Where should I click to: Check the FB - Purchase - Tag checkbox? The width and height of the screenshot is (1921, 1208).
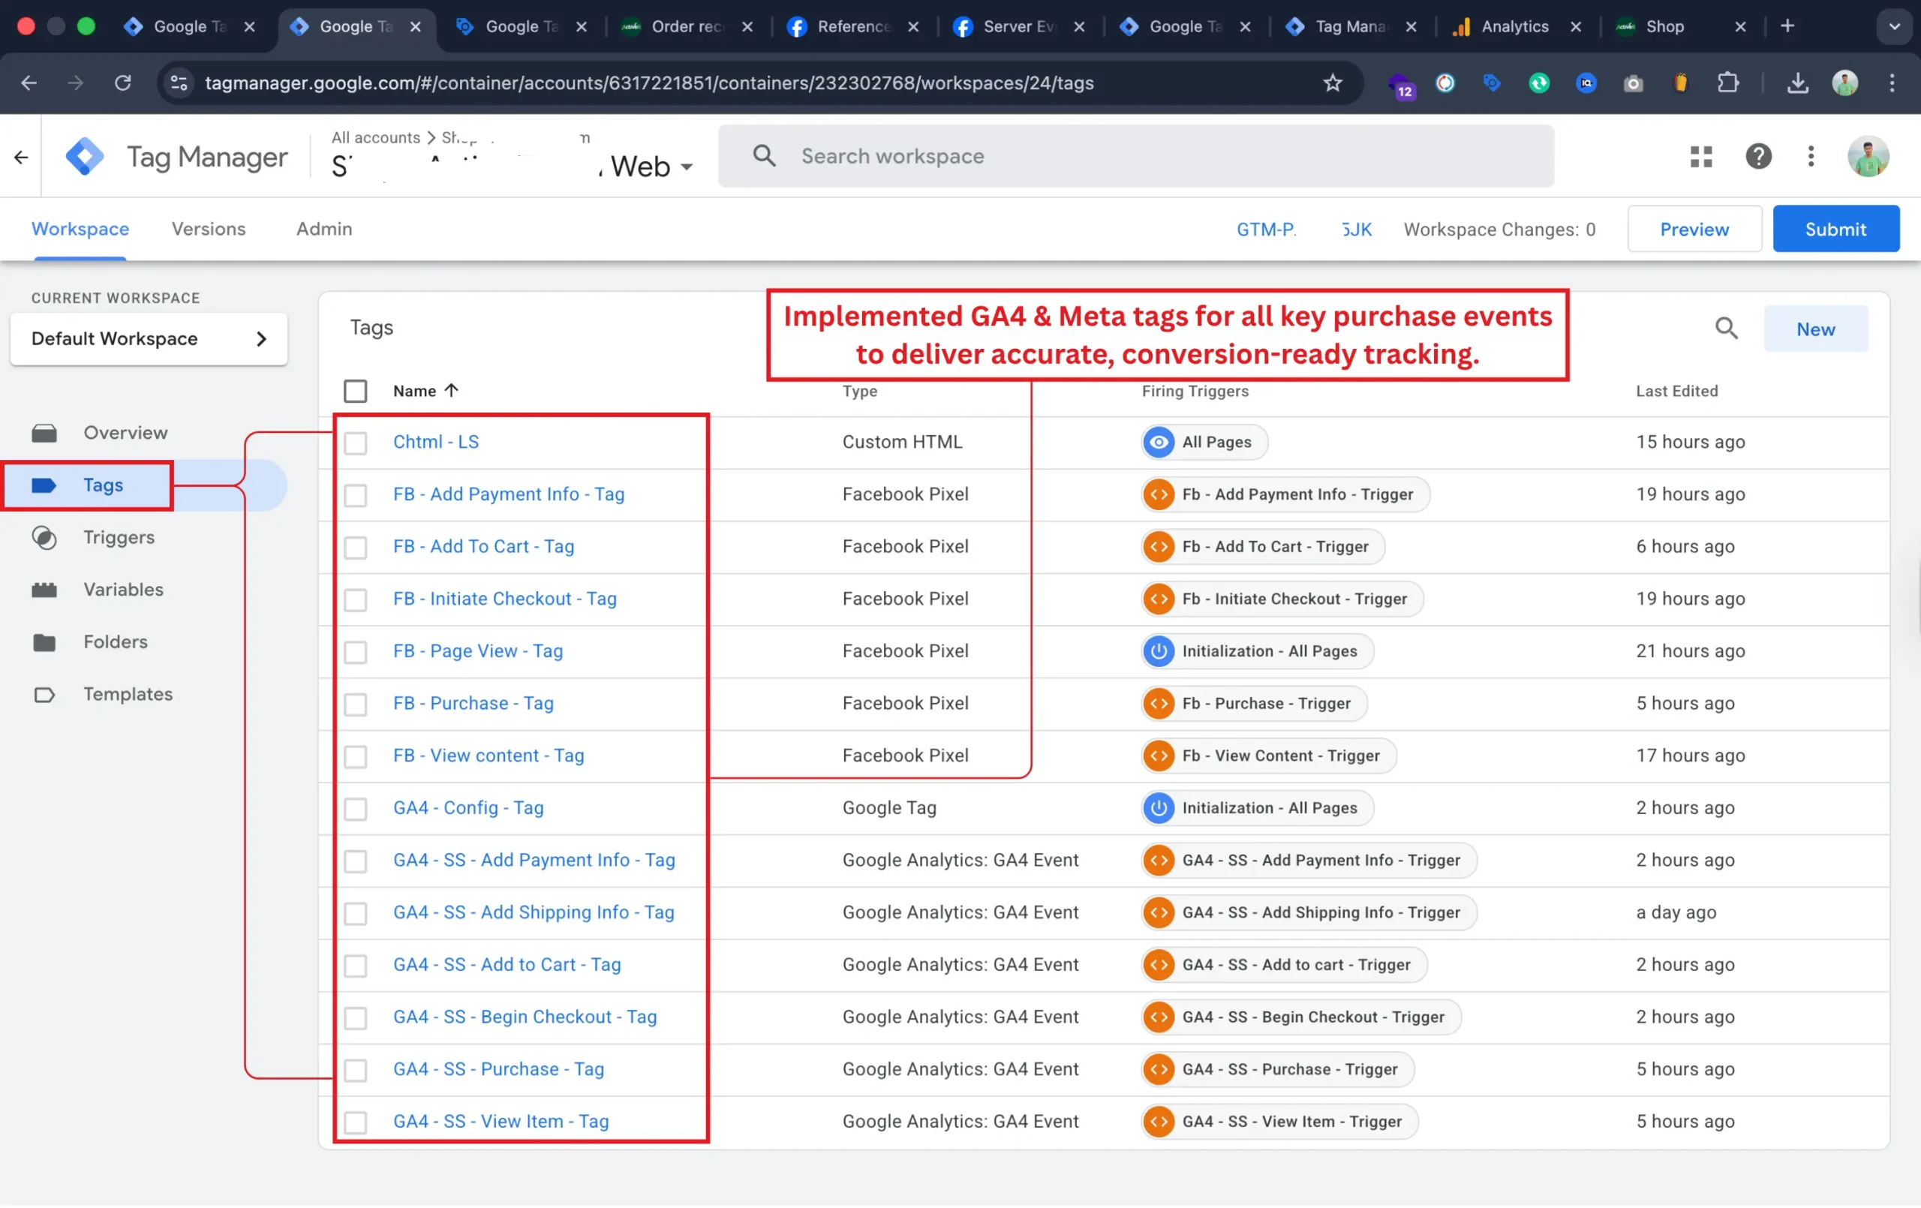tap(355, 704)
